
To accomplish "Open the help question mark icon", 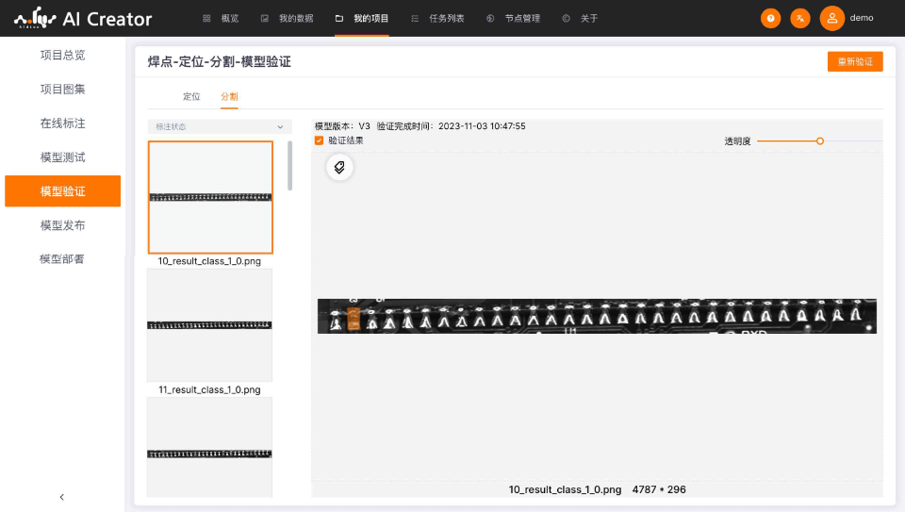I will coord(771,18).
